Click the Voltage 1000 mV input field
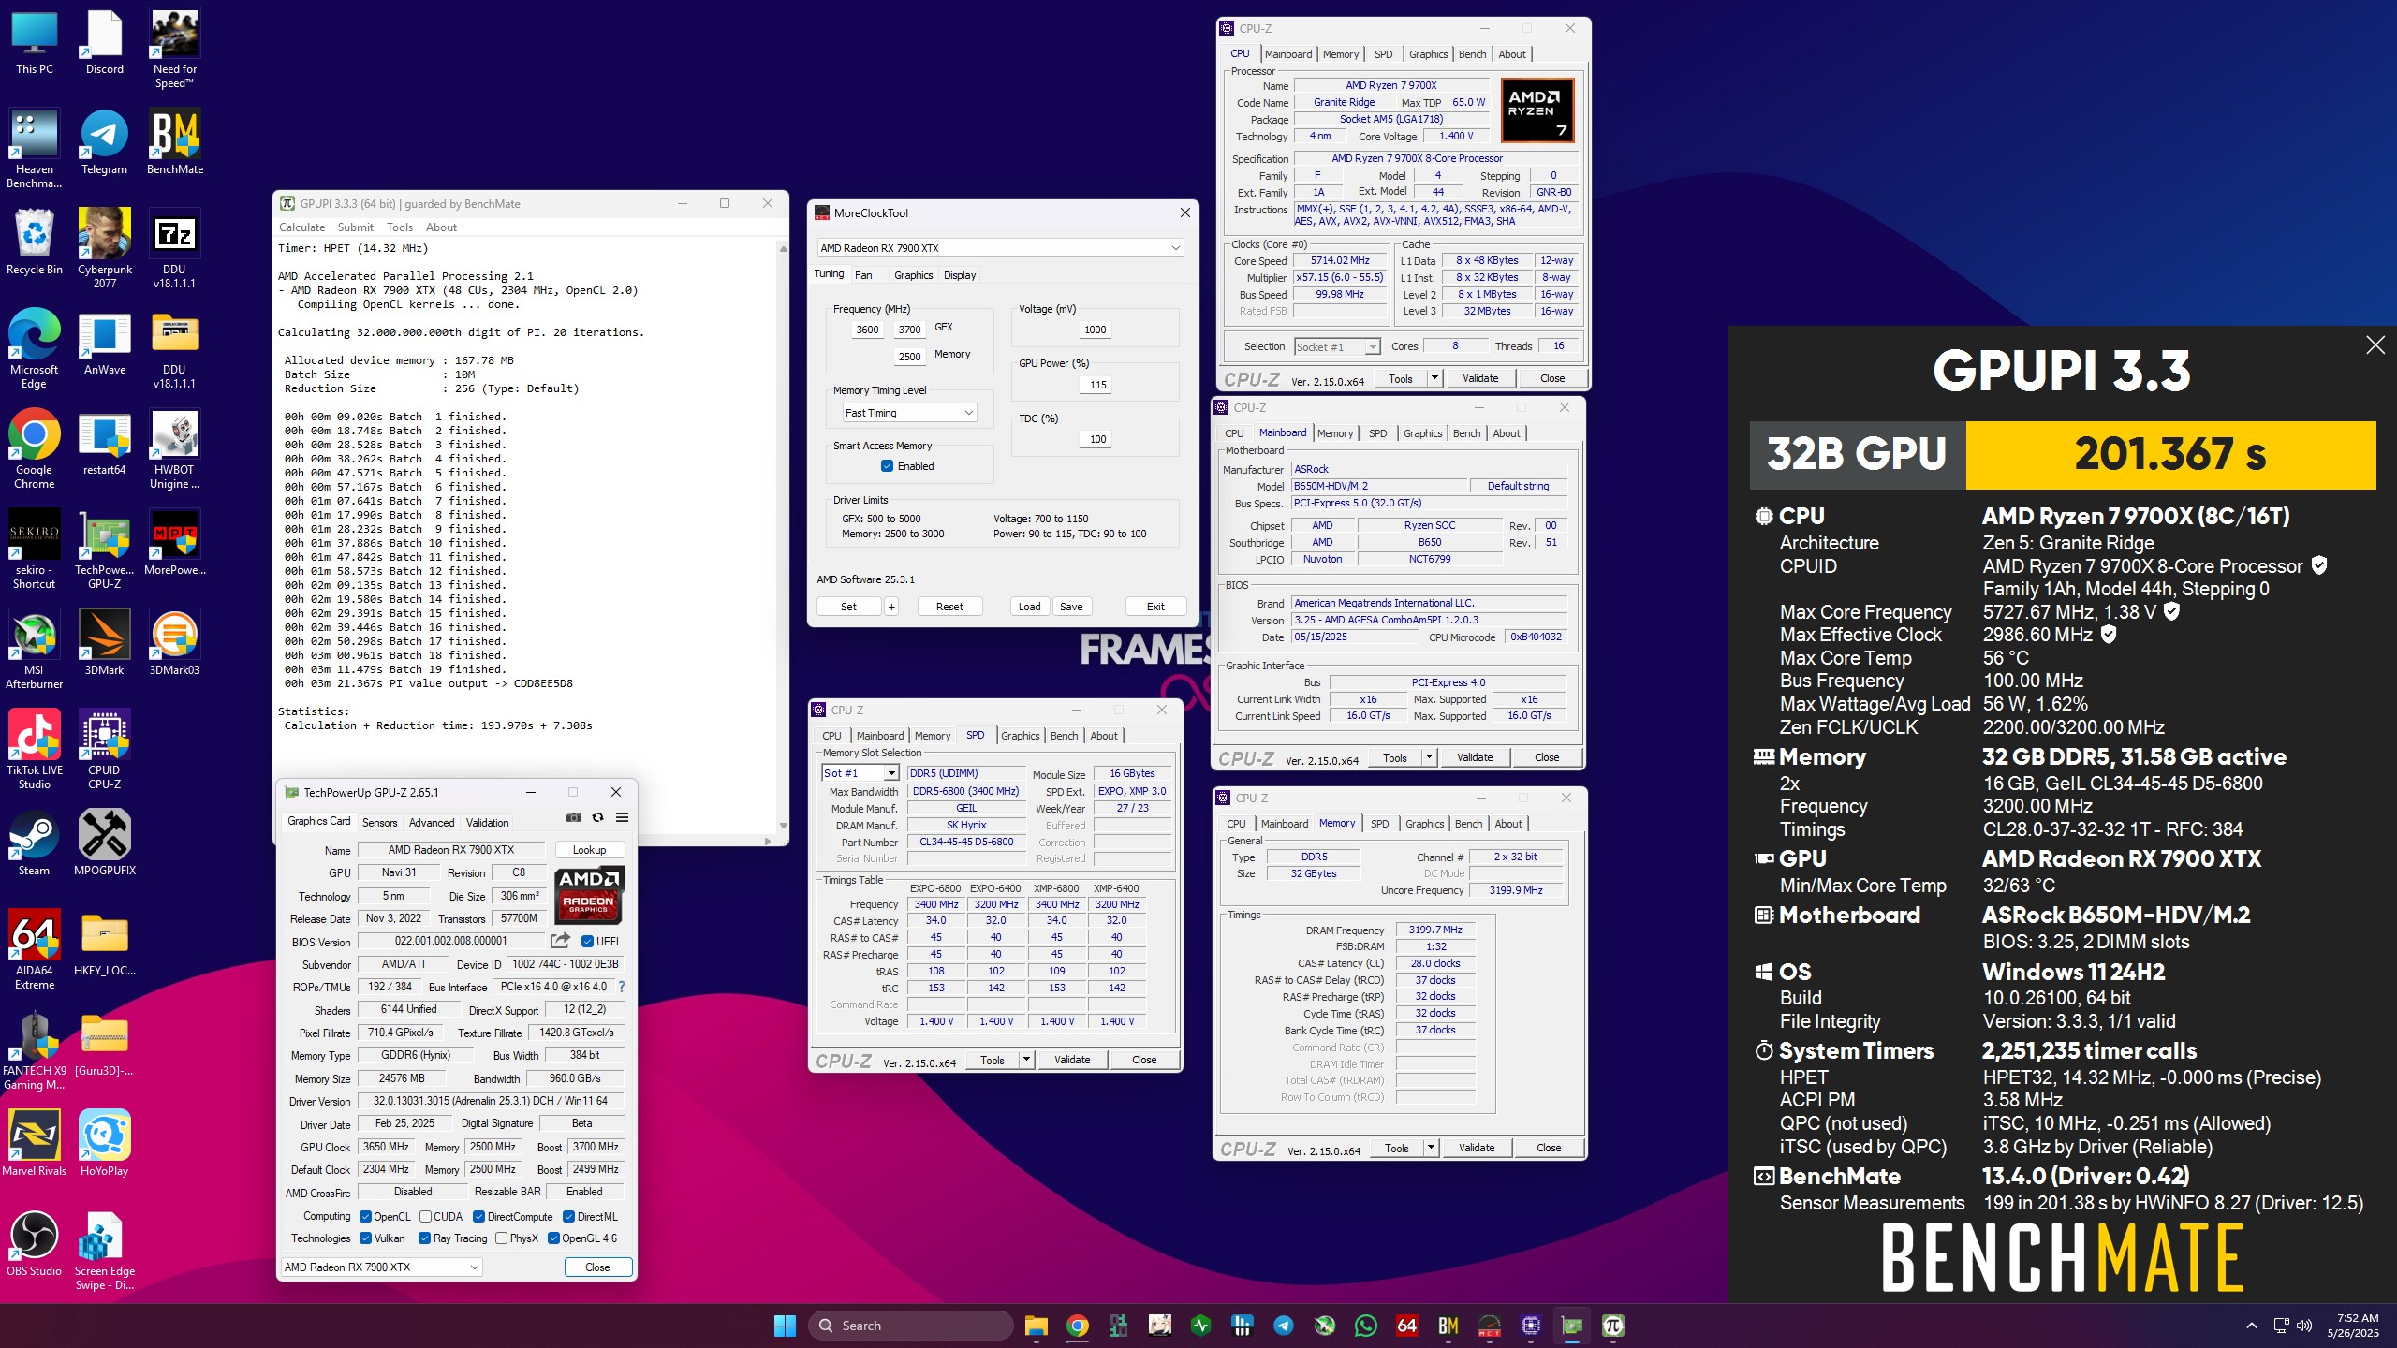 click(x=1095, y=330)
